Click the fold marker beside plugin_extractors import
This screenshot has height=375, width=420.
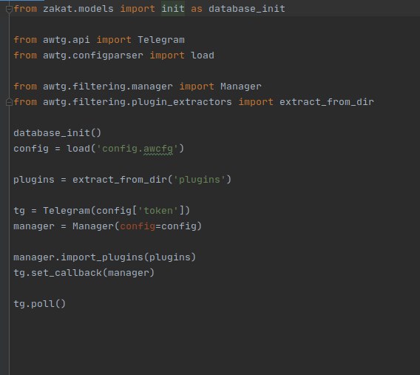point(9,102)
